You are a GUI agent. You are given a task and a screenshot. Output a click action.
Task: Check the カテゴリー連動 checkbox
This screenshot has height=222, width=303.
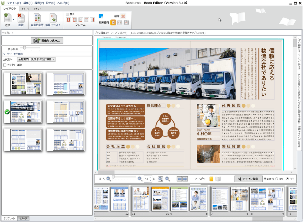5,65
